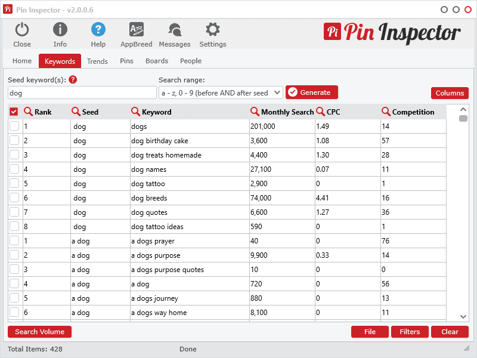The image size is (477, 358).
Task: Click the seed keyword help question icon
Action: coord(73,80)
